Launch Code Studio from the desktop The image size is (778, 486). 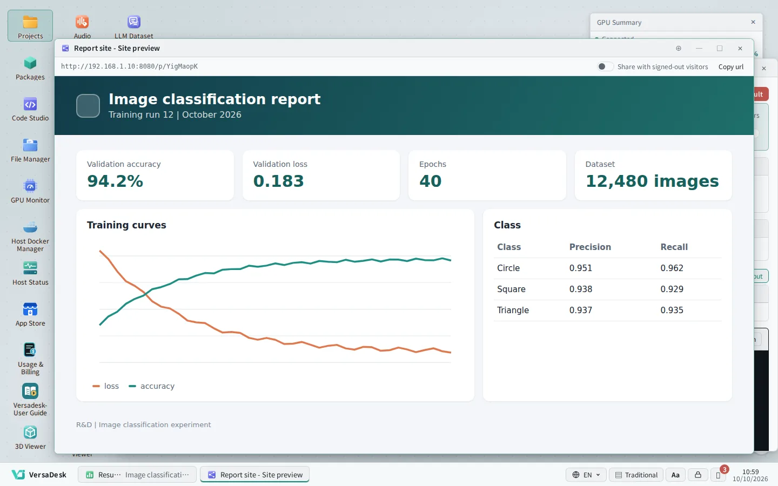[30, 109]
